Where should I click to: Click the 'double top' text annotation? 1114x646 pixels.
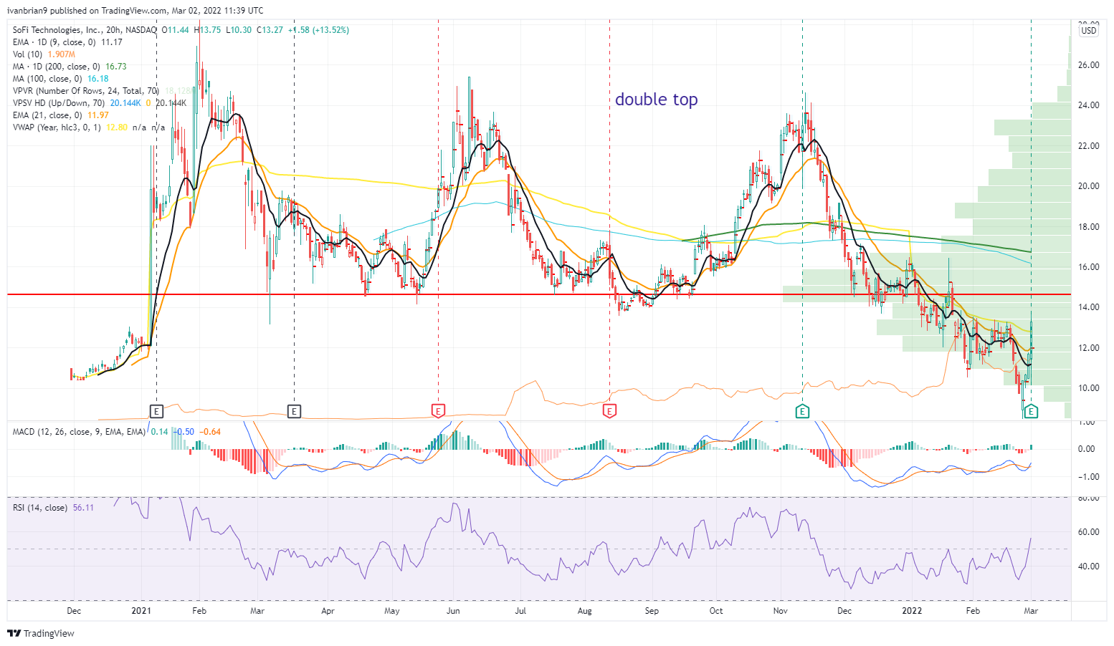(657, 100)
